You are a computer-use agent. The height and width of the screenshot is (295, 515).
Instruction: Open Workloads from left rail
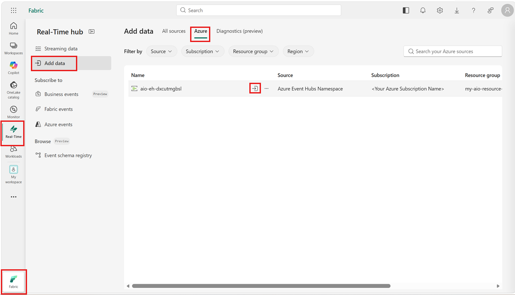pyautogui.click(x=13, y=152)
